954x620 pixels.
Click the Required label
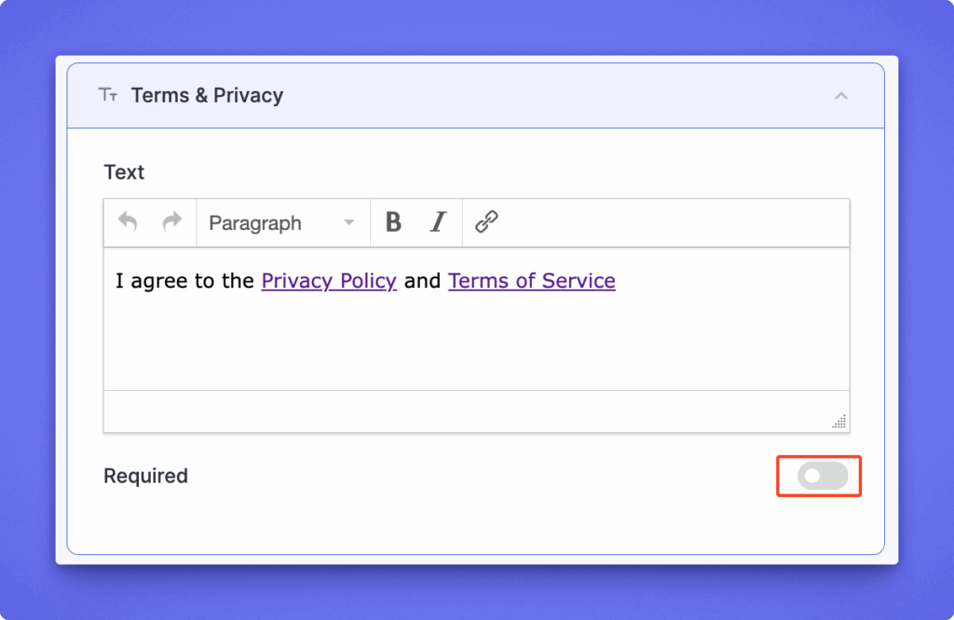[x=145, y=476]
